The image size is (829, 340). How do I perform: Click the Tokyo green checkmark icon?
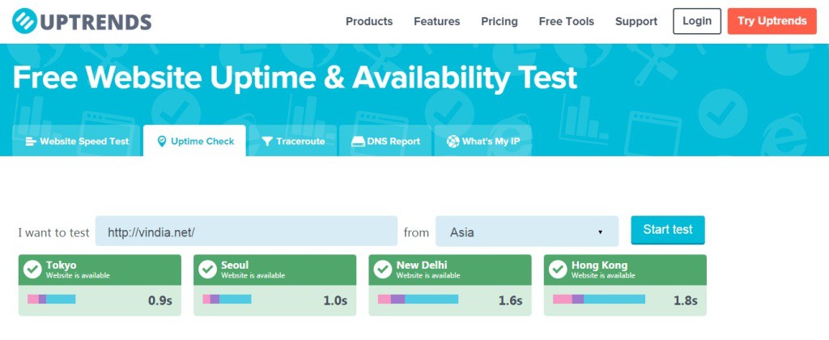(x=32, y=270)
